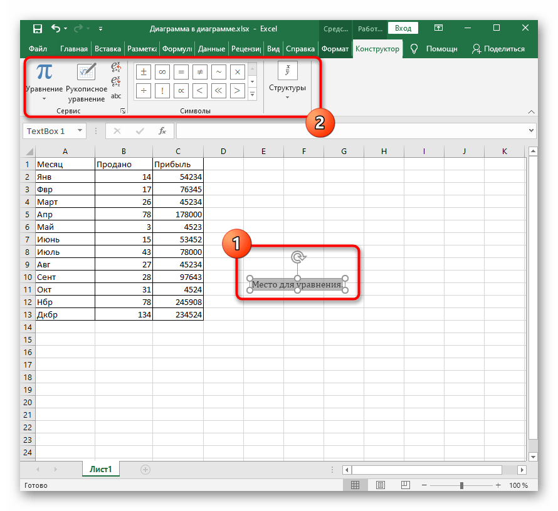Screen dimensions: 558x511
Task: Switch to Page Layout view
Action: 381,485
